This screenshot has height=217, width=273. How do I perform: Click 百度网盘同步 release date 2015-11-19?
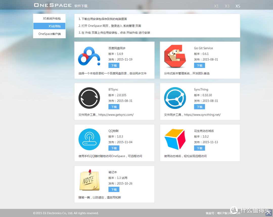click(x=120, y=59)
